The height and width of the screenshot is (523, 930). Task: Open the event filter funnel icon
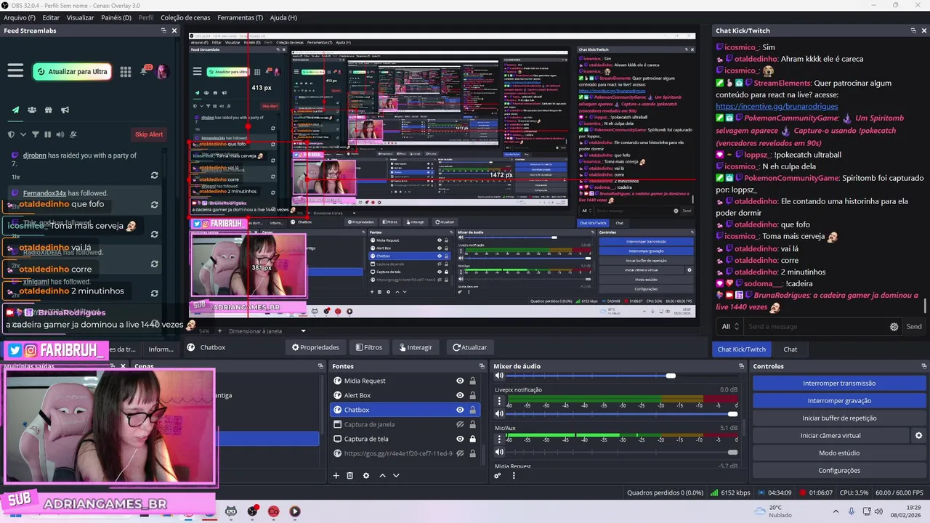[36, 134]
